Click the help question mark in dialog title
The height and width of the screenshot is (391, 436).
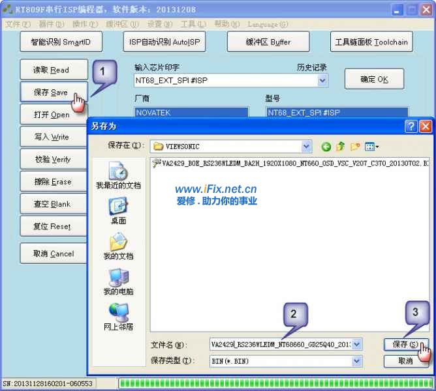(411, 126)
